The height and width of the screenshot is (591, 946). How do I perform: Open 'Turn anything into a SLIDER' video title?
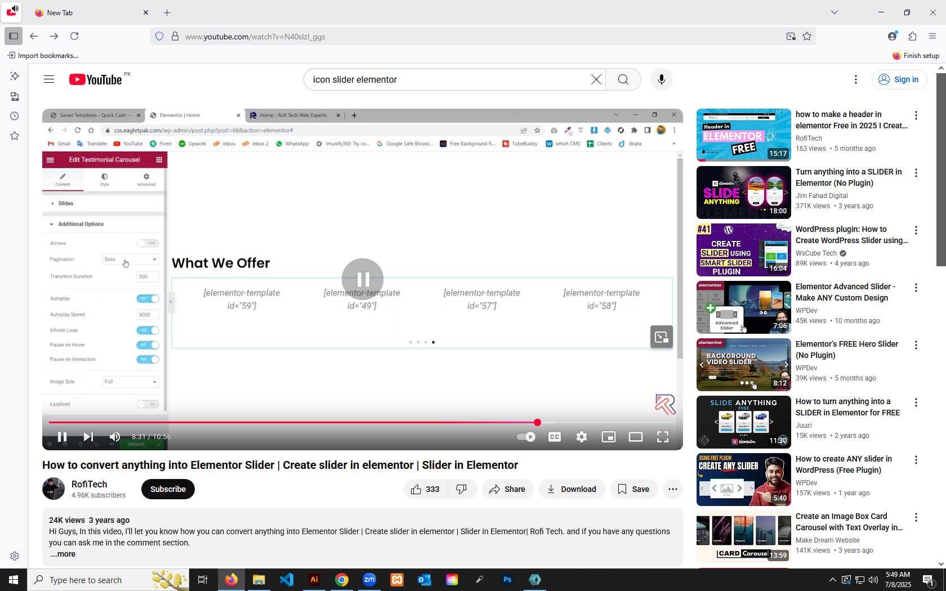click(849, 177)
